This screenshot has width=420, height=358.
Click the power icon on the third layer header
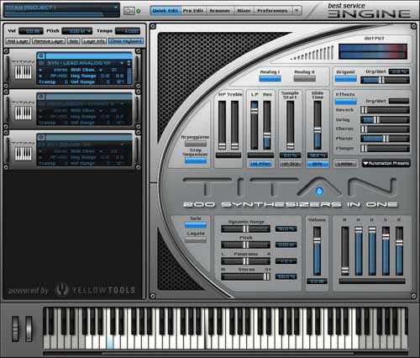[x=41, y=137]
